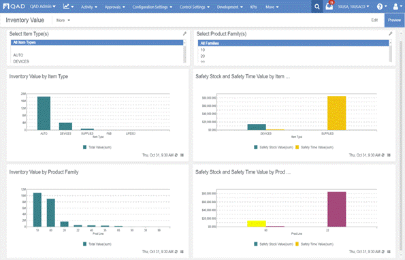Image resolution: width=405 pixels, height=260 pixels.
Task: Click pin icon on Select Item Type(s) panel
Action: tap(184, 33)
